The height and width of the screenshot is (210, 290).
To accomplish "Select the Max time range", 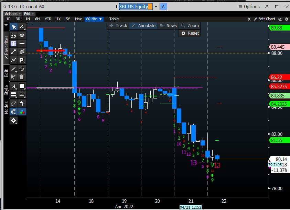I will tap(78, 19).
